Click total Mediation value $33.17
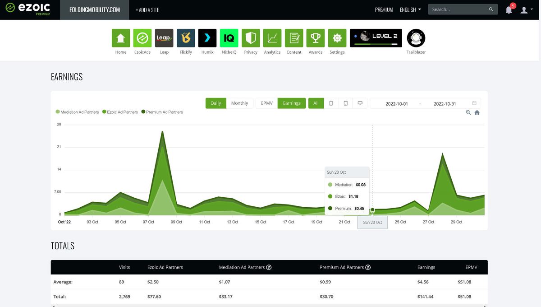The height and width of the screenshot is (307, 541). [225, 297]
